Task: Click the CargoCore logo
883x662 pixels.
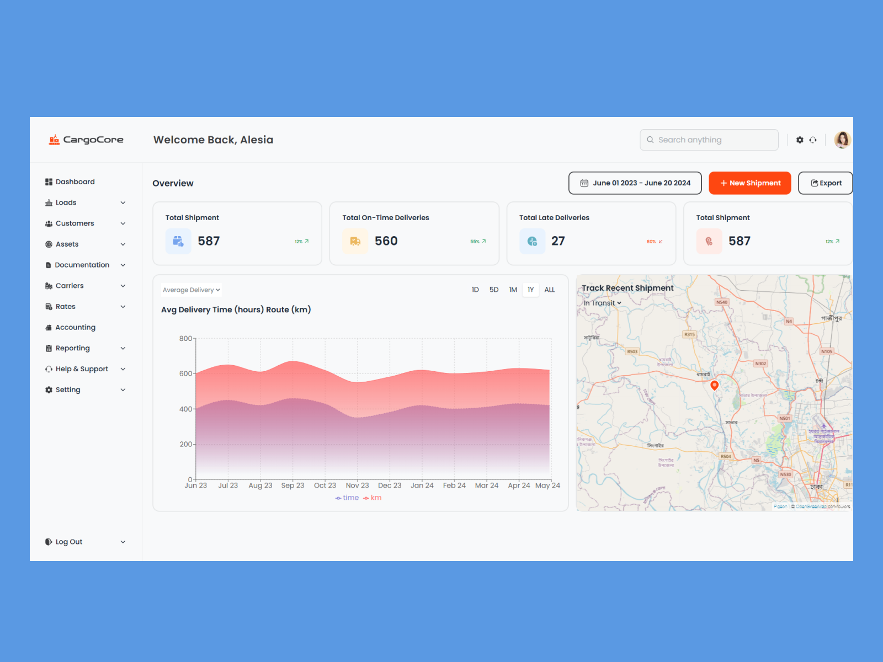Action: pos(86,140)
